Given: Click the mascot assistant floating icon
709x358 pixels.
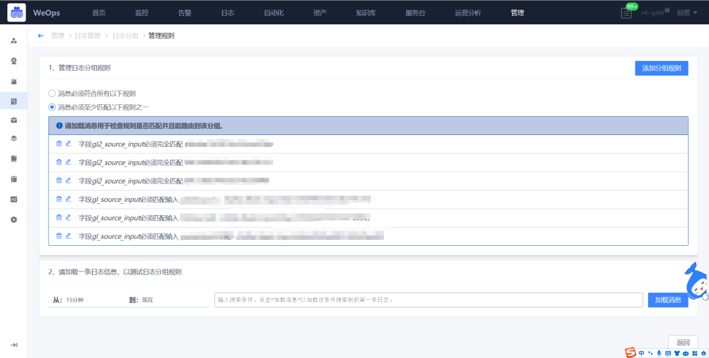Looking at the screenshot, I should coord(697,283).
